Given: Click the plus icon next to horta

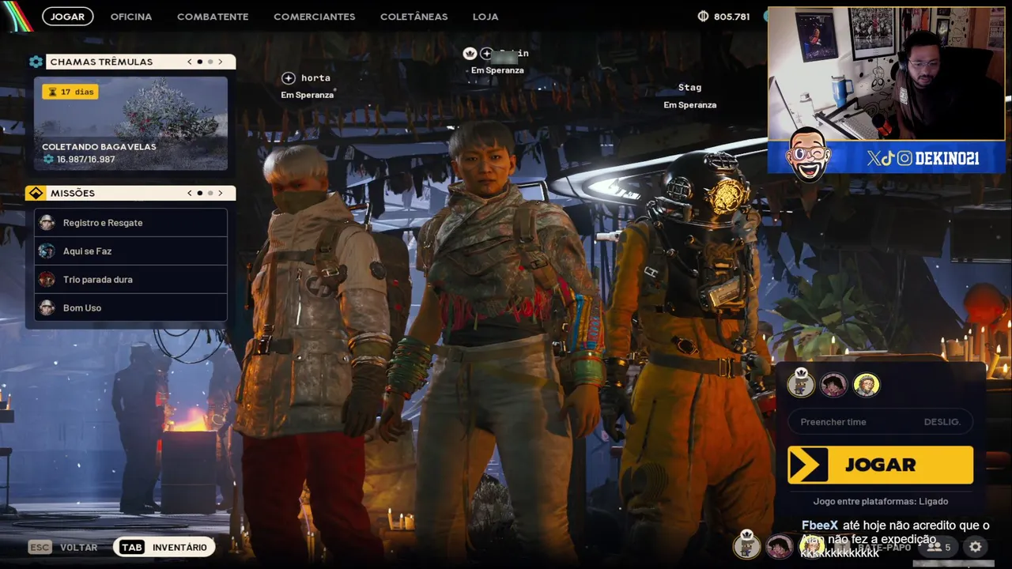Looking at the screenshot, I should [x=289, y=77].
